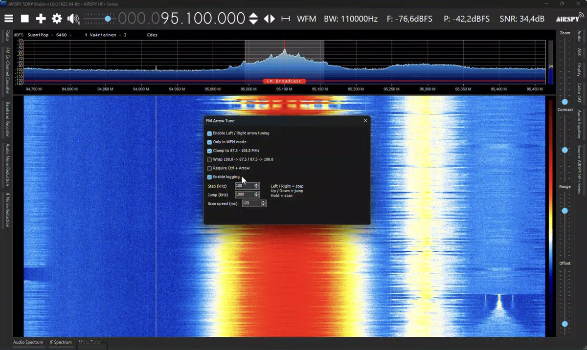Uncheck Only in WFM mode
The image size is (587, 350).
pyautogui.click(x=209, y=142)
